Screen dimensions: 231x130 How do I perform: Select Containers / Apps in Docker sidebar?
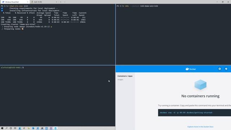(x=125, y=76)
